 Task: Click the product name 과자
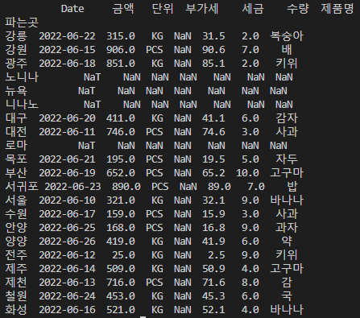coord(287,228)
